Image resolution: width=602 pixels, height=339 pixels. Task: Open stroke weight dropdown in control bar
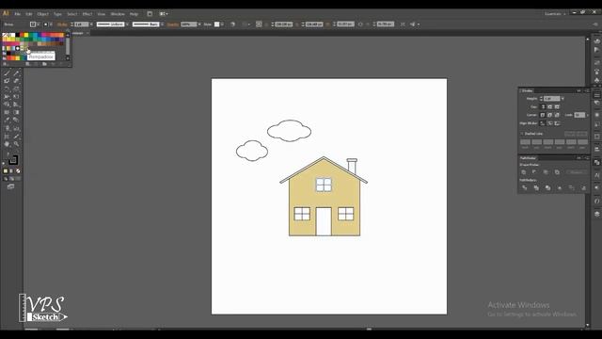(91, 24)
